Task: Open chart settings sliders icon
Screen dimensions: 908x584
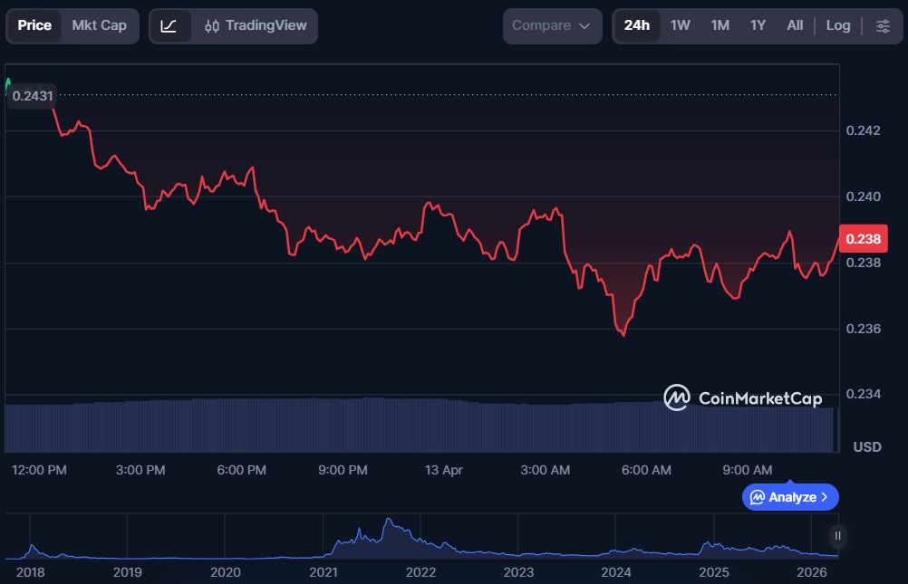Action: click(x=883, y=25)
